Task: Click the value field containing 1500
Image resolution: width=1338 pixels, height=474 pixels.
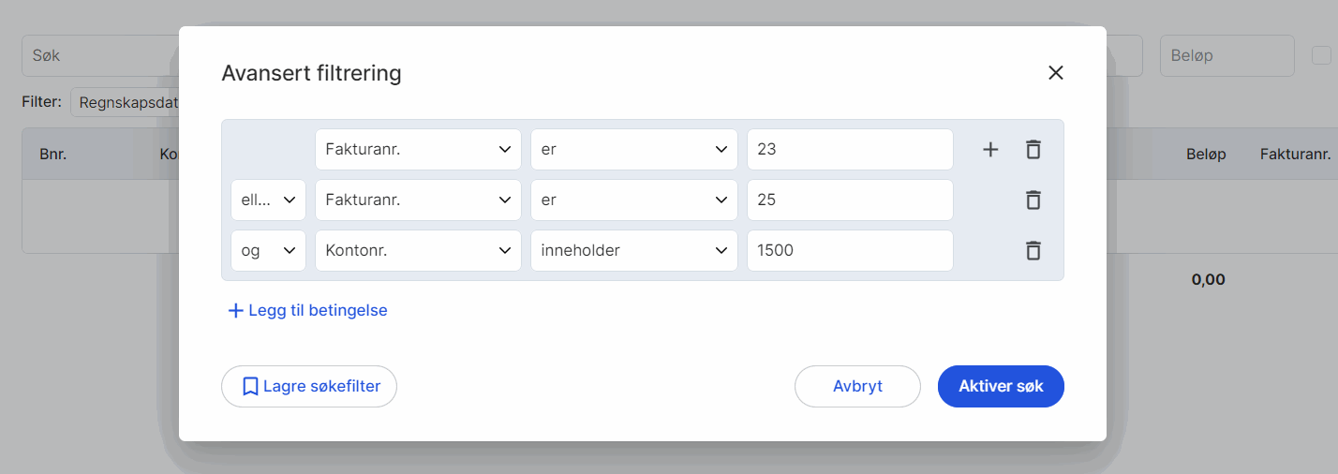Action: (x=849, y=251)
